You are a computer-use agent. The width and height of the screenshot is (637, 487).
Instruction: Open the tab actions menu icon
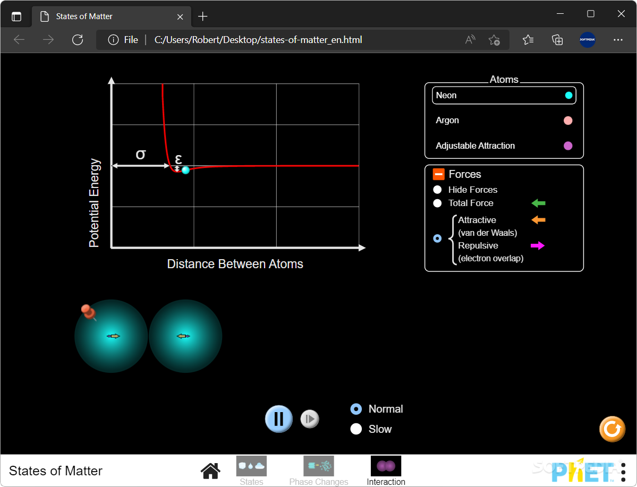point(16,16)
